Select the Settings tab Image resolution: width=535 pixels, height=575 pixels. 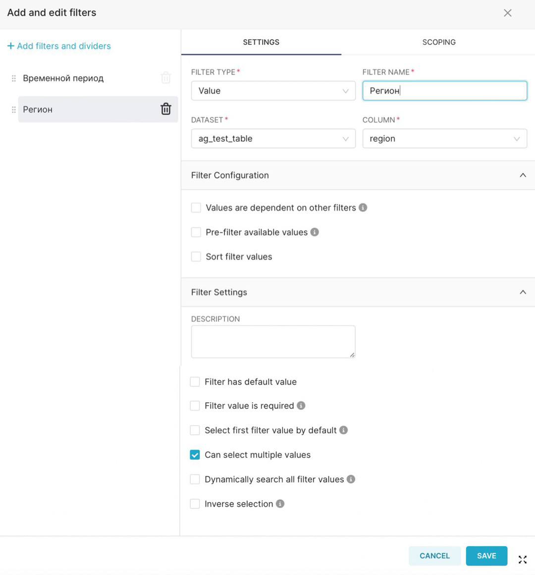(x=261, y=42)
